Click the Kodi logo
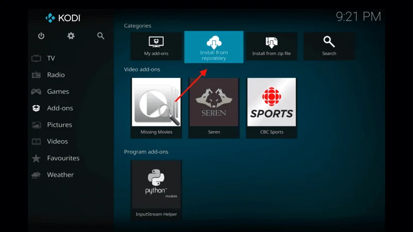This screenshot has height=232, width=413. coord(62,18)
